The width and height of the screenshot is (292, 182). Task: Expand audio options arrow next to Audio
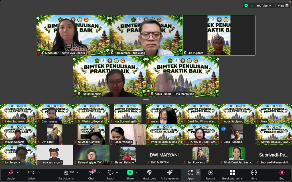coord(18,172)
